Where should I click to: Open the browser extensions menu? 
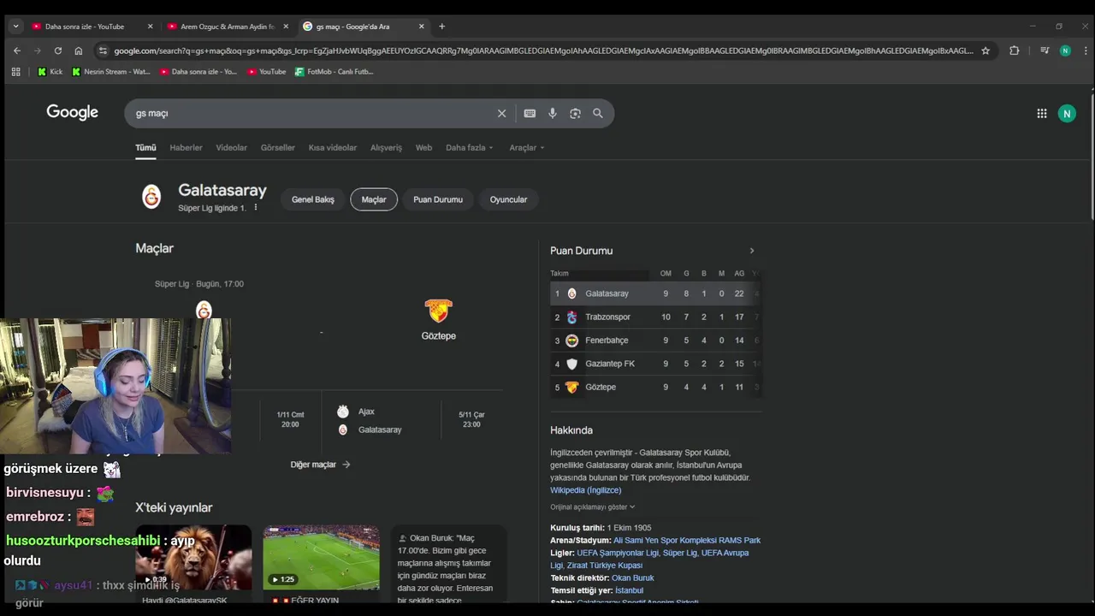(1015, 50)
